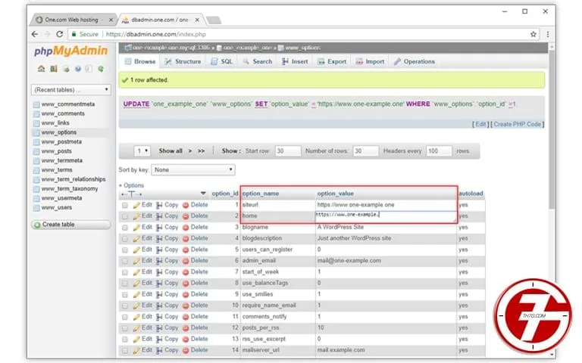
Task: Open the Import tab
Action: (370, 61)
